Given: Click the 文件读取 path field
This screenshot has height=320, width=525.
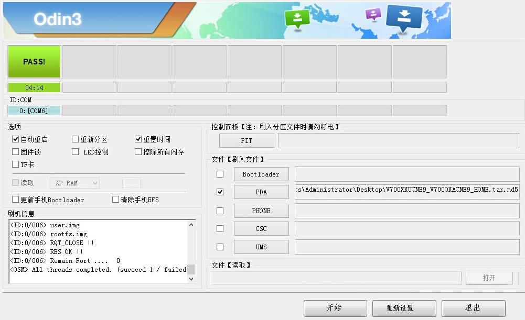Looking at the screenshot, I should point(337,278).
